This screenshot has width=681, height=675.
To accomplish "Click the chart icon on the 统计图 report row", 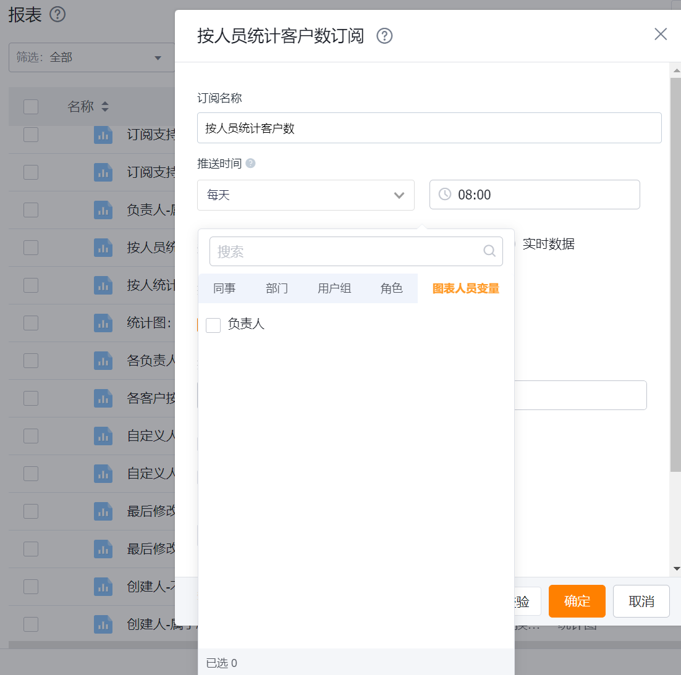I will tap(103, 322).
